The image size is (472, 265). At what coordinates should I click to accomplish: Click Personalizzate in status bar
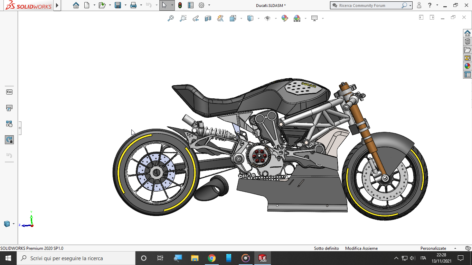[x=433, y=248]
